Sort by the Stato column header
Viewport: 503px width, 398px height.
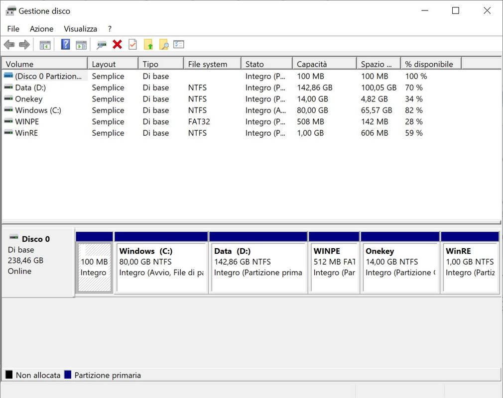(x=267, y=64)
